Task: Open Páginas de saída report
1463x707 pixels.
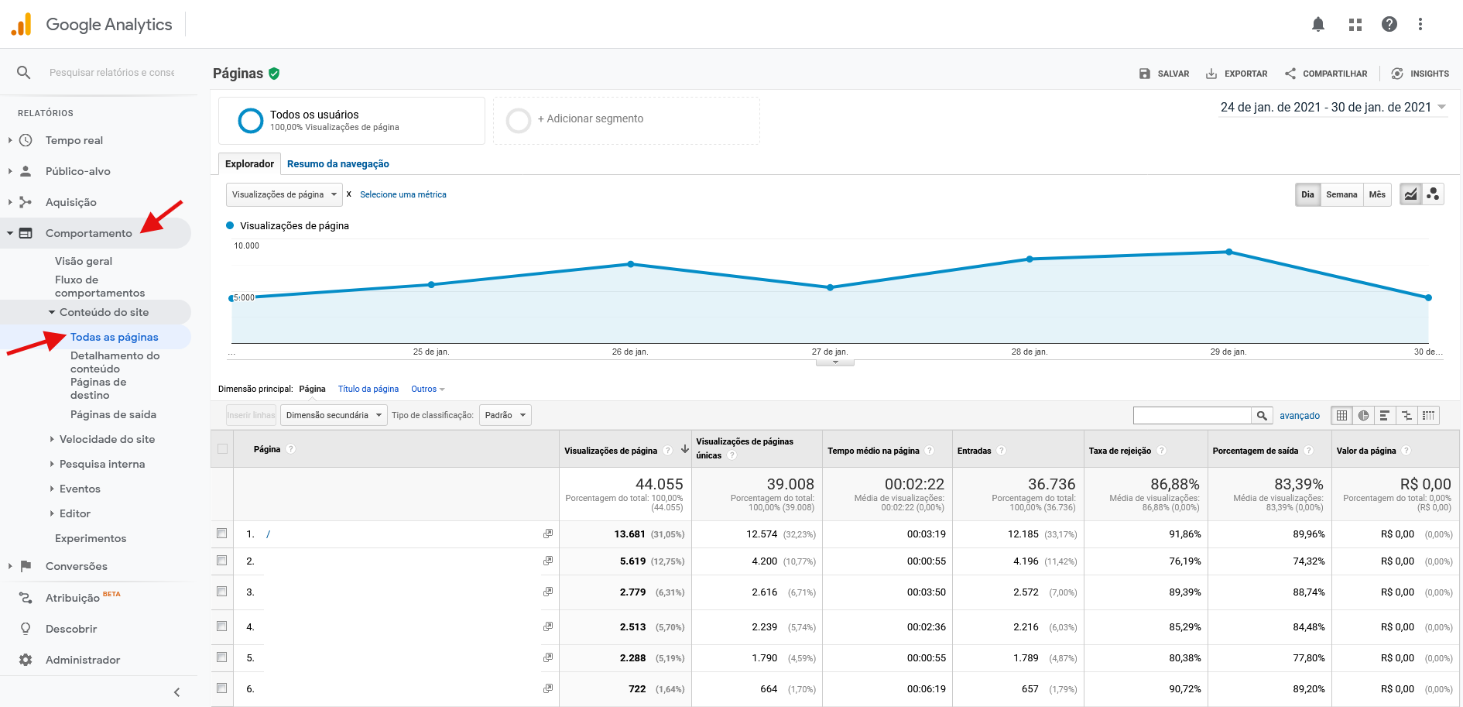Action: tap(113, 414)
